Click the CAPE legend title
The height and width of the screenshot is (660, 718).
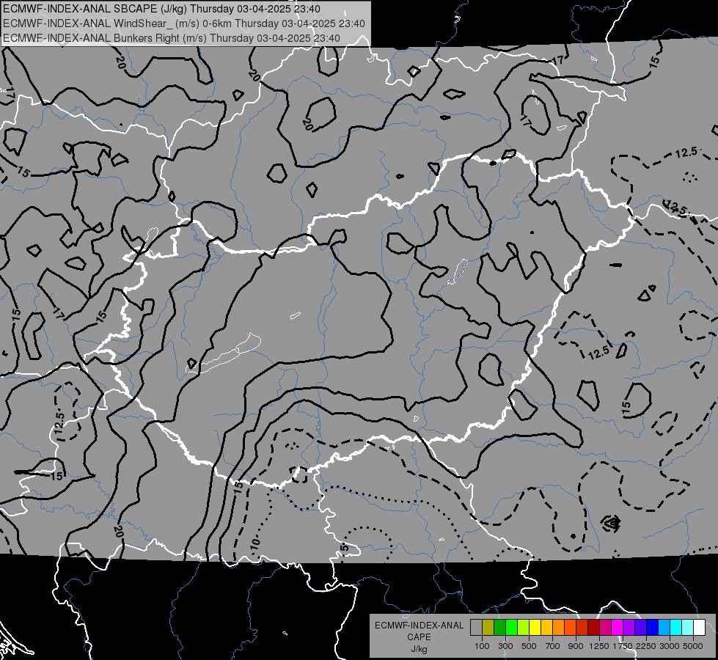419,637
